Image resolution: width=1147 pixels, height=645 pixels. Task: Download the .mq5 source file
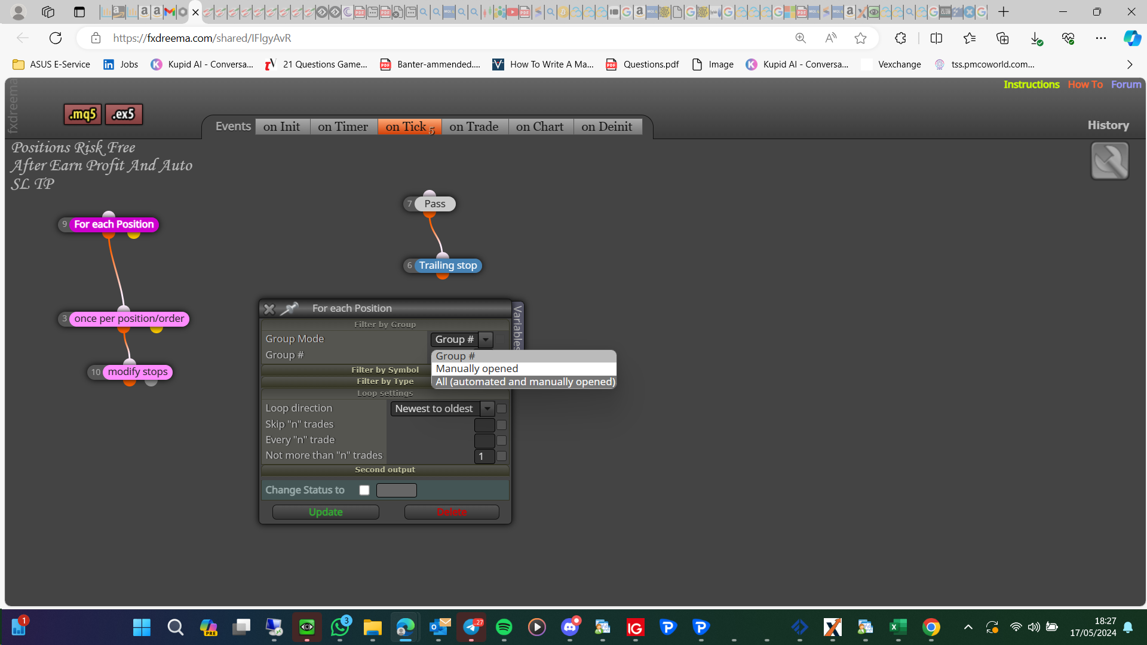[82, 114]
